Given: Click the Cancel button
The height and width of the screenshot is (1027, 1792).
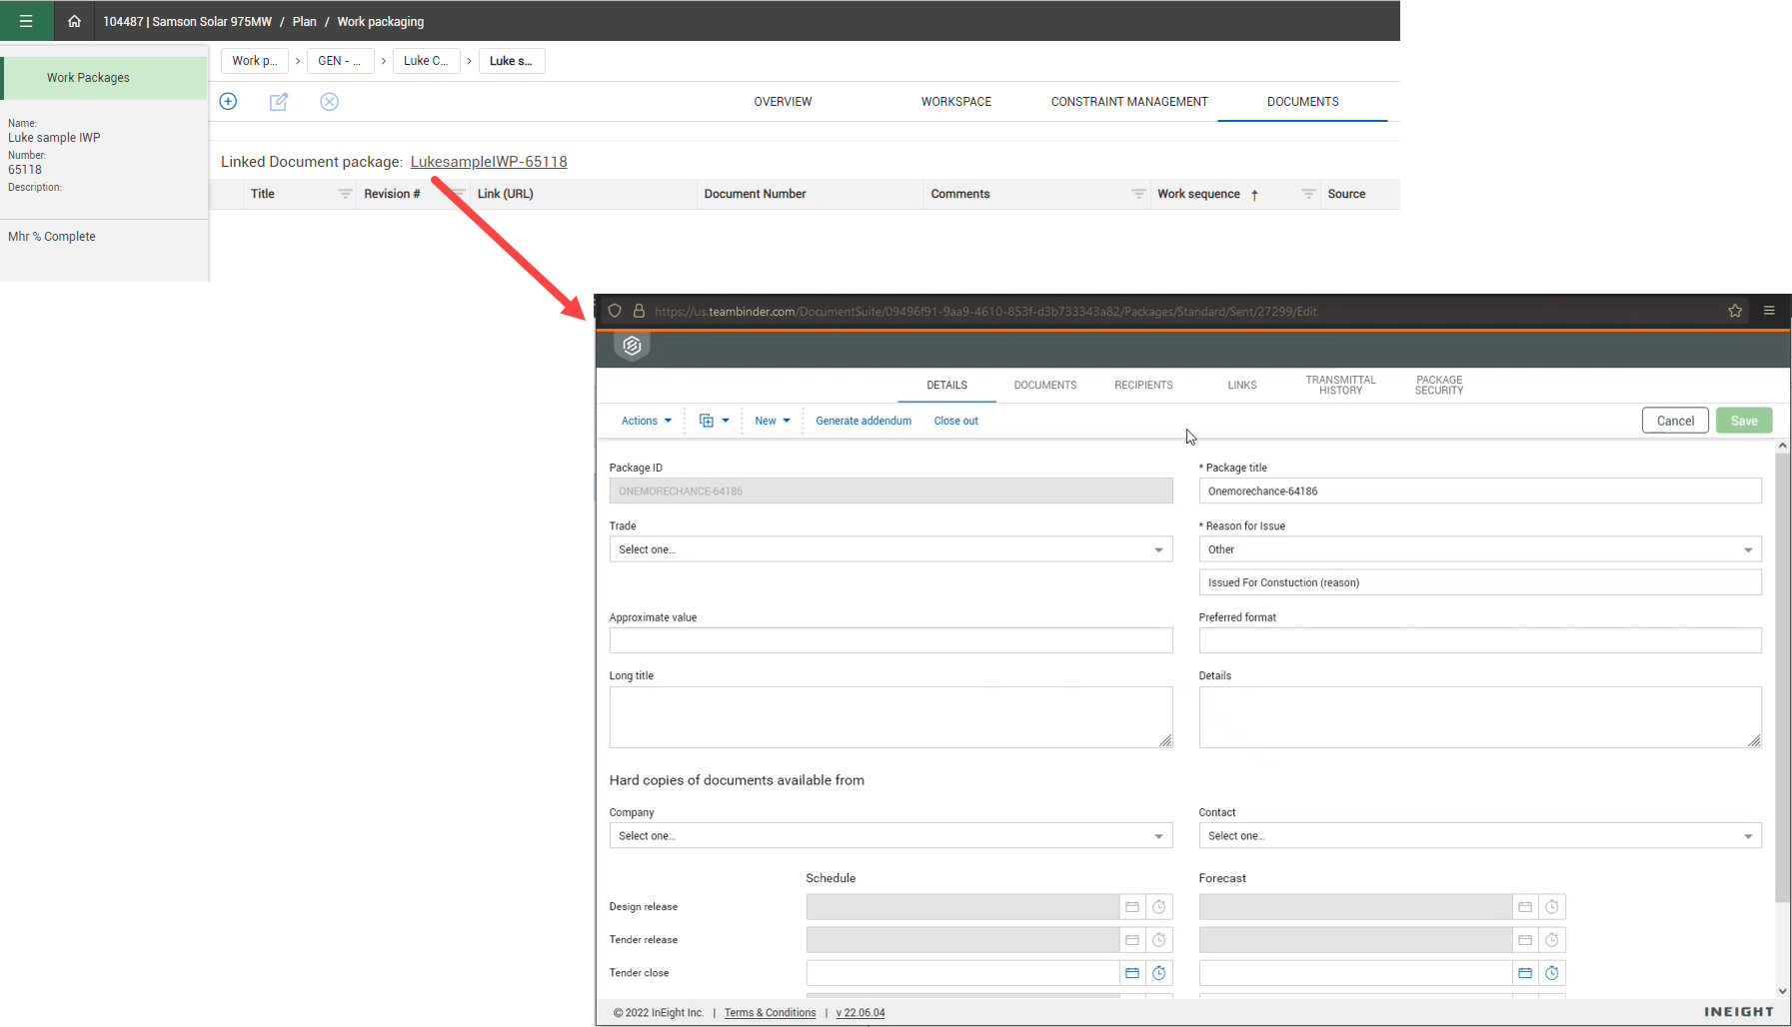Looking at the screenshot, I should 1674,421.
